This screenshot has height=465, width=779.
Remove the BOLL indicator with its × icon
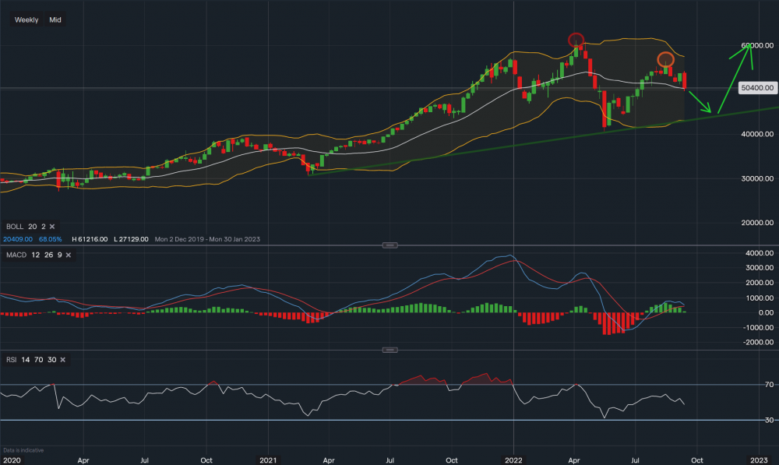point(52,227)
